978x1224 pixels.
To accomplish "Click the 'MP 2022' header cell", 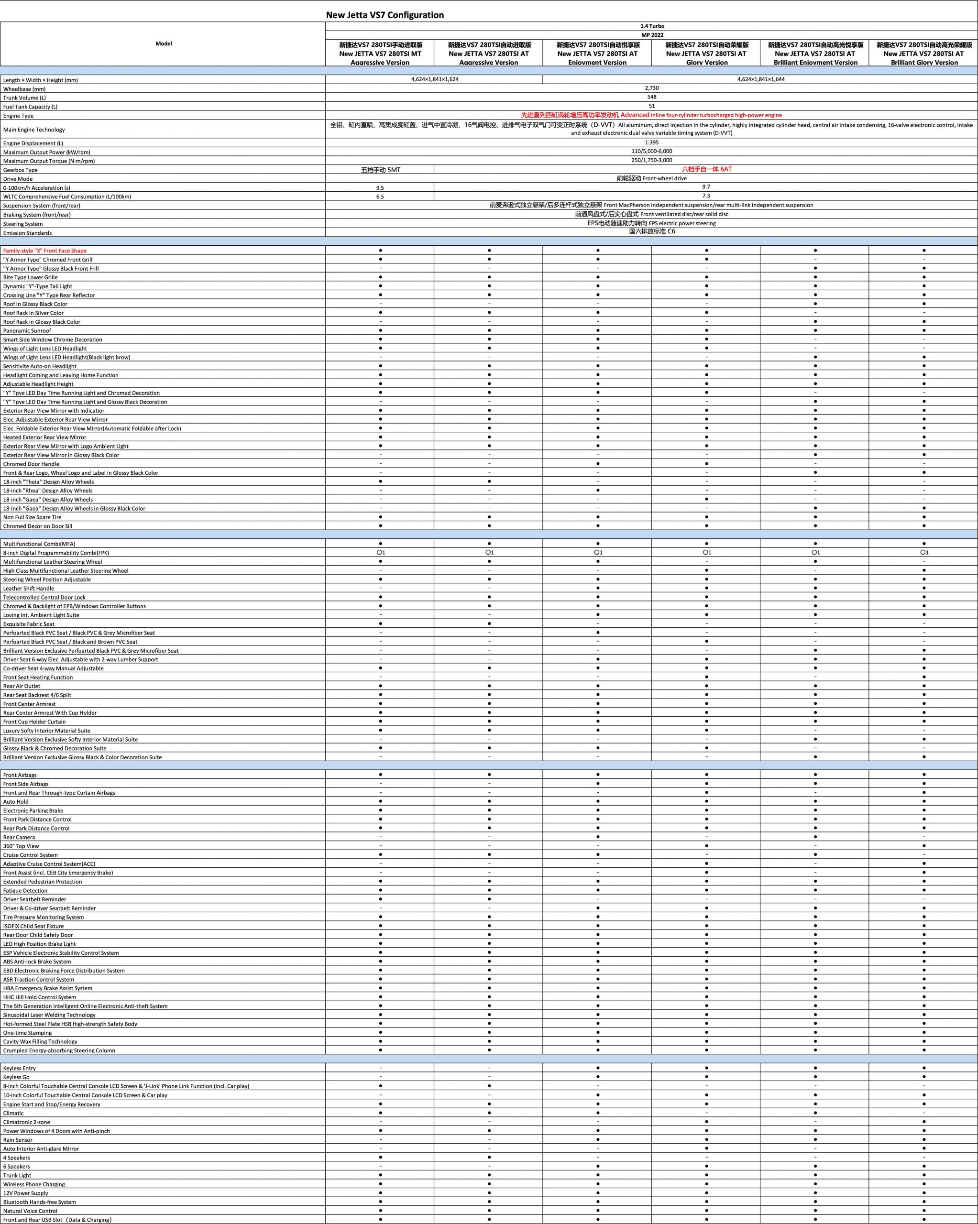I will [652, 34].
